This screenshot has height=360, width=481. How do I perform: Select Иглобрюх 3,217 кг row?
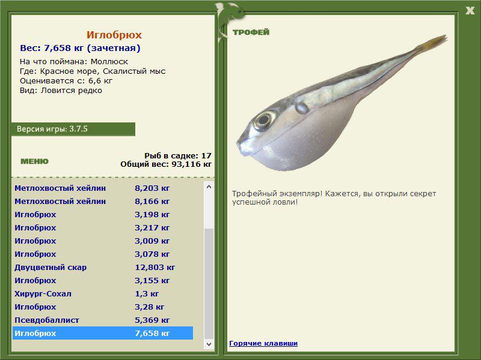pyautogui.click(x=103, y=227)
